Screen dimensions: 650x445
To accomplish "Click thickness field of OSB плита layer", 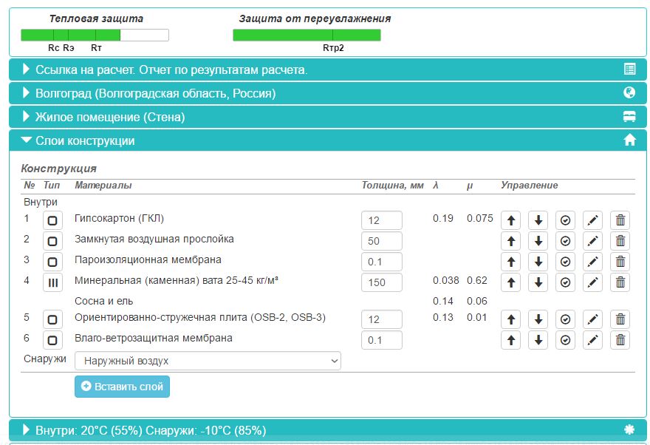I will pyautogui.click(x=382, y=319).
